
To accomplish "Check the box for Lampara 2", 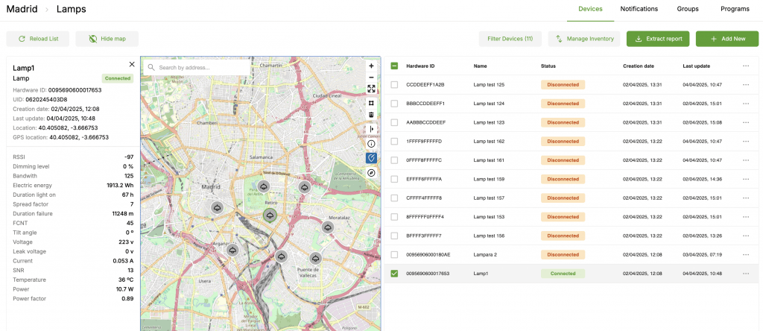I will pos(394,254).
